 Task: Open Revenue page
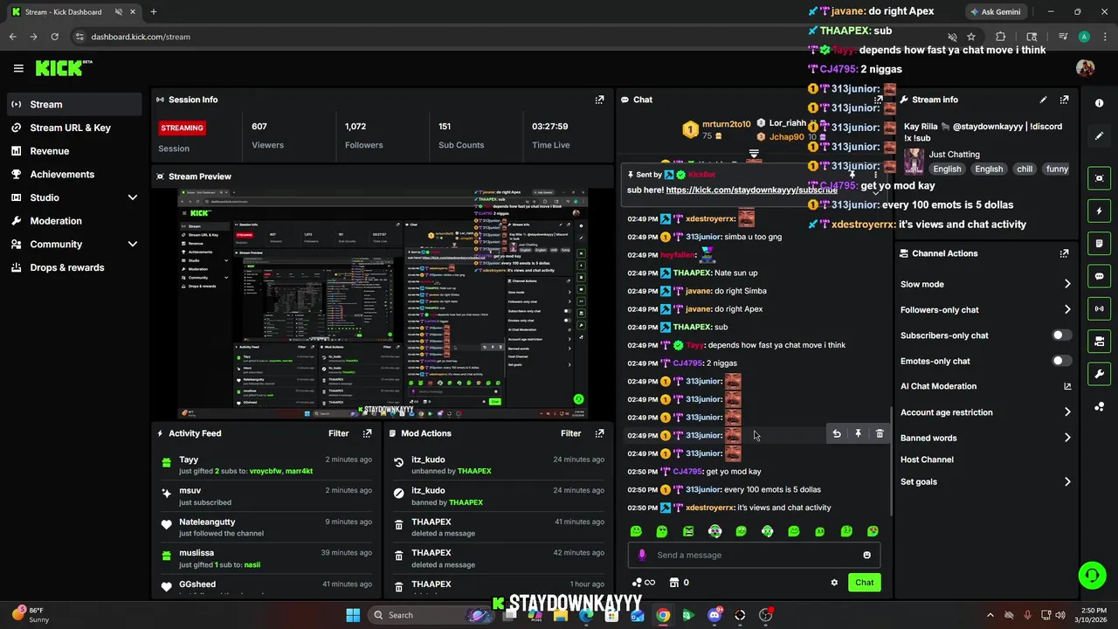pyautogui.click(x=72, y=151)
